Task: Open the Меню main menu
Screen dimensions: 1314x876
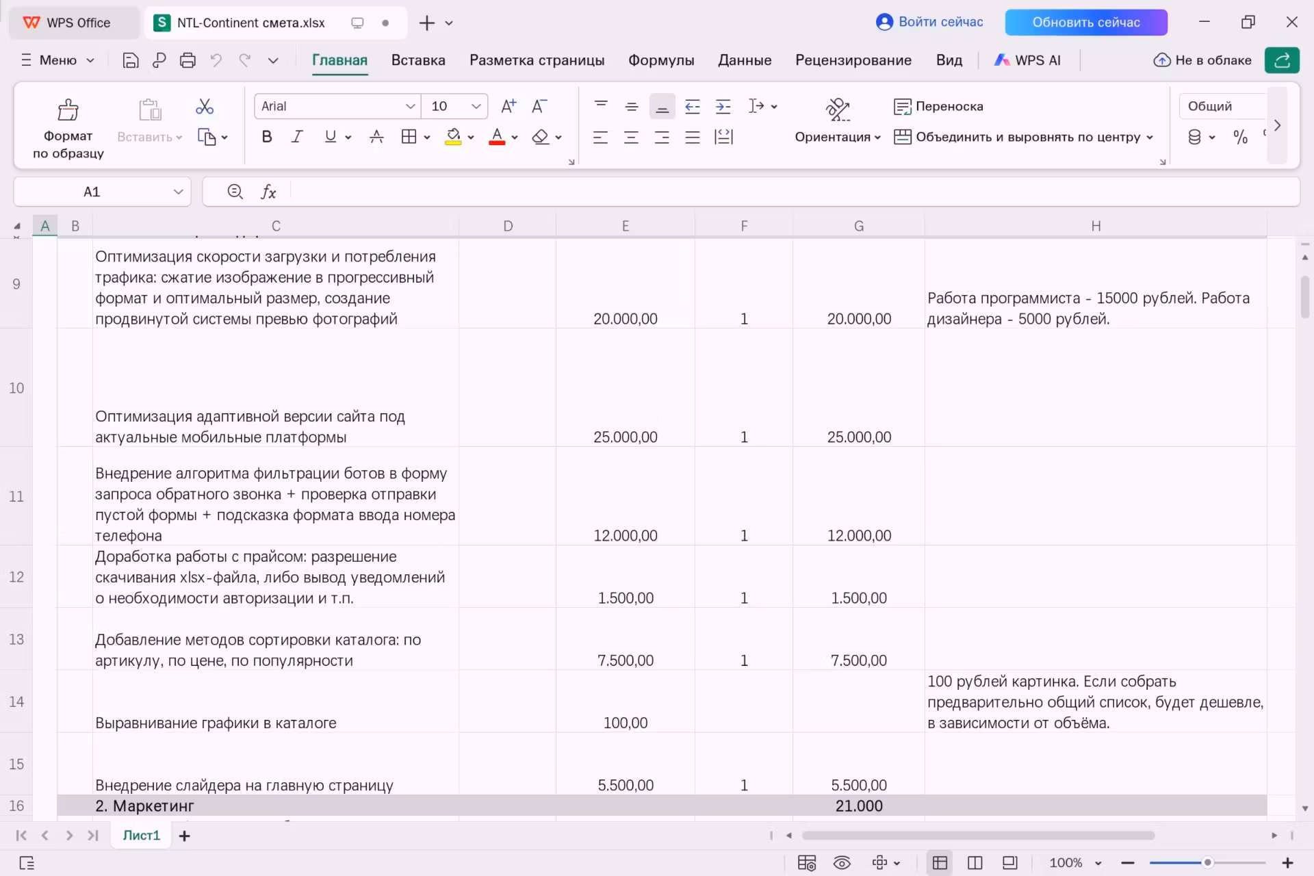Action: click(x=57, y=60)
